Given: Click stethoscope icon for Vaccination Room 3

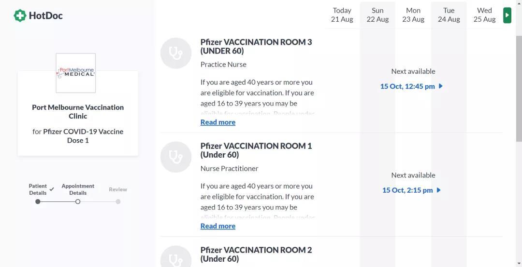Looking at the screenshot, I should [176, 53].
